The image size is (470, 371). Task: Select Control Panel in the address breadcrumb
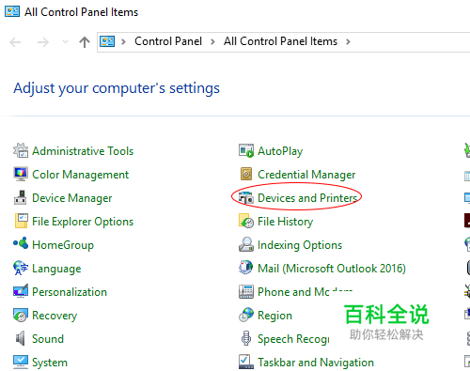click(168, 41)
